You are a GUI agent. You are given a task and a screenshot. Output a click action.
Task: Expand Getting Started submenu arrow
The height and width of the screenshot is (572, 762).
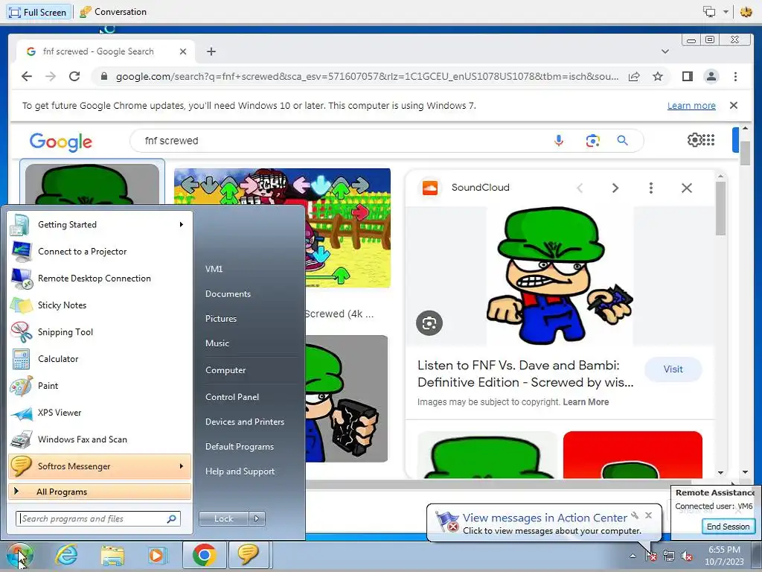coord(182,225)
